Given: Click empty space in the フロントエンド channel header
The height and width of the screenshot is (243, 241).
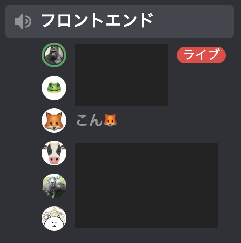Looking at the screenshot, I should (x=192, y=21).
